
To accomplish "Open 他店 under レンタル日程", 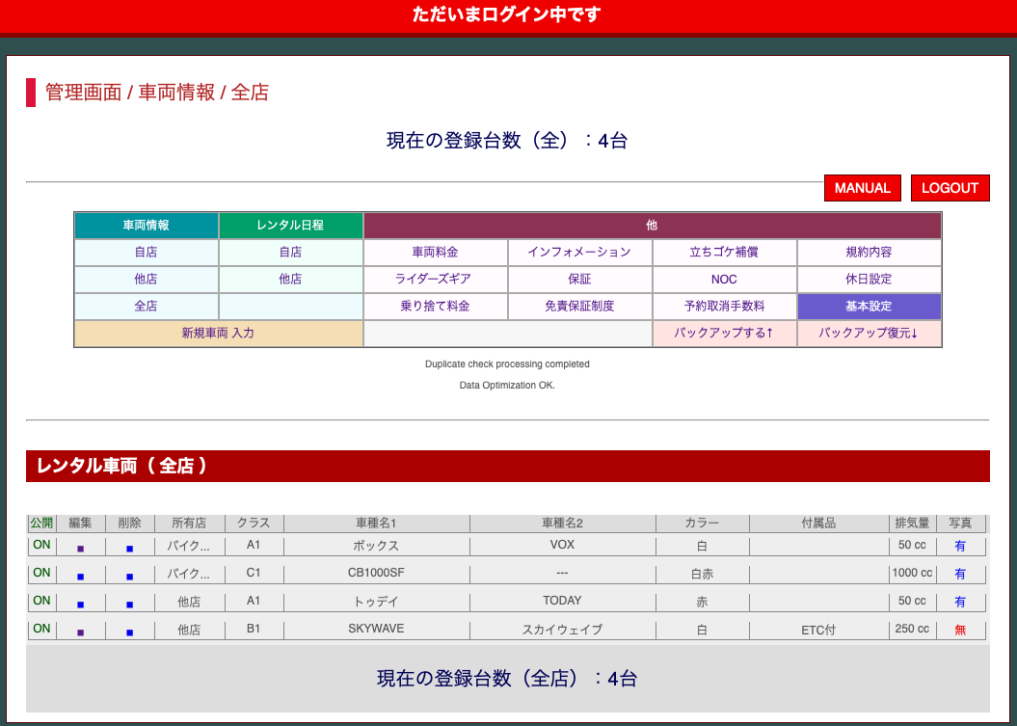I will click(290, 280).
